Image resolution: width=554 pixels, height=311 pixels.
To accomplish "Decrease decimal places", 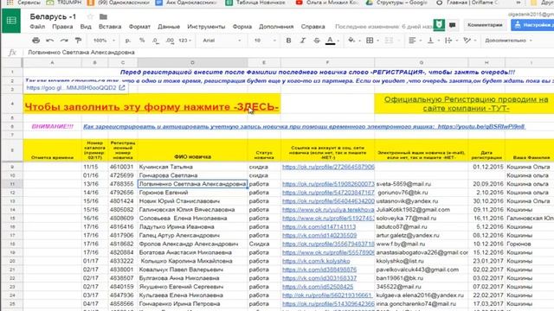I will click(x=156, y=41).
